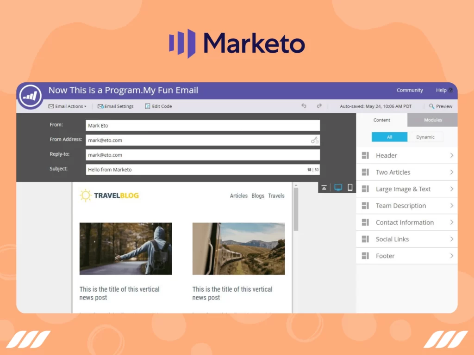474x355 pixels.
Task: Open Email Settings
Action: [115, 106]
